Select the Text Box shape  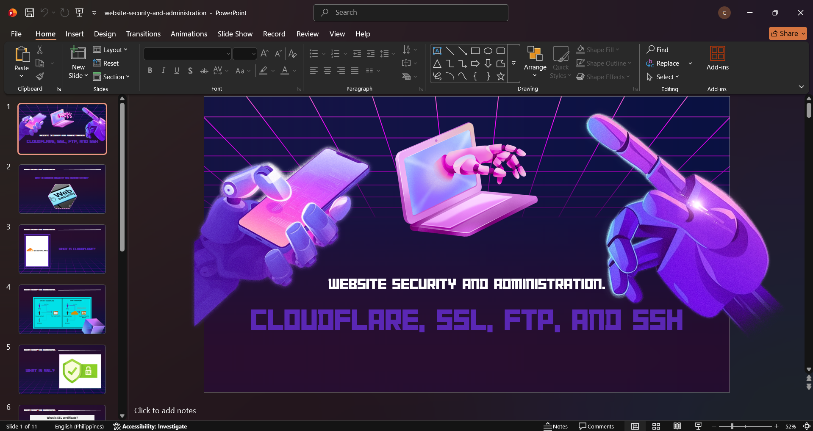(x=437, y=51)
